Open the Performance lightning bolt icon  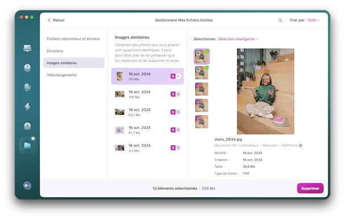(x=27, y=107)
